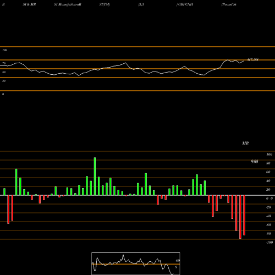Click the 20 label on MR right axis

[x=268, y=190]
